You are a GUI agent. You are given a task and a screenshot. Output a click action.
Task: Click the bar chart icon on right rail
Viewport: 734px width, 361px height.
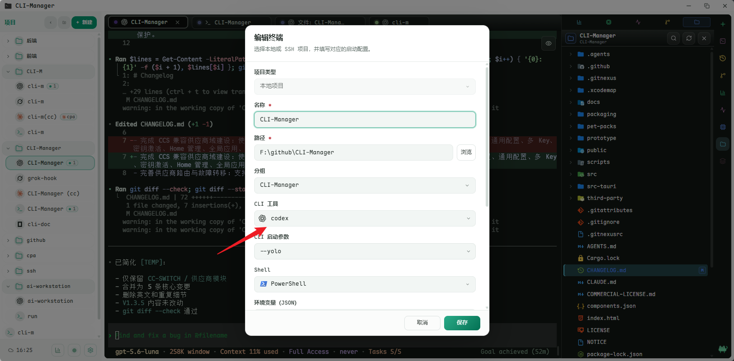723,93
